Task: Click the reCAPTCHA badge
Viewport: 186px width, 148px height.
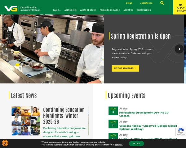Action: coord(181,131)
